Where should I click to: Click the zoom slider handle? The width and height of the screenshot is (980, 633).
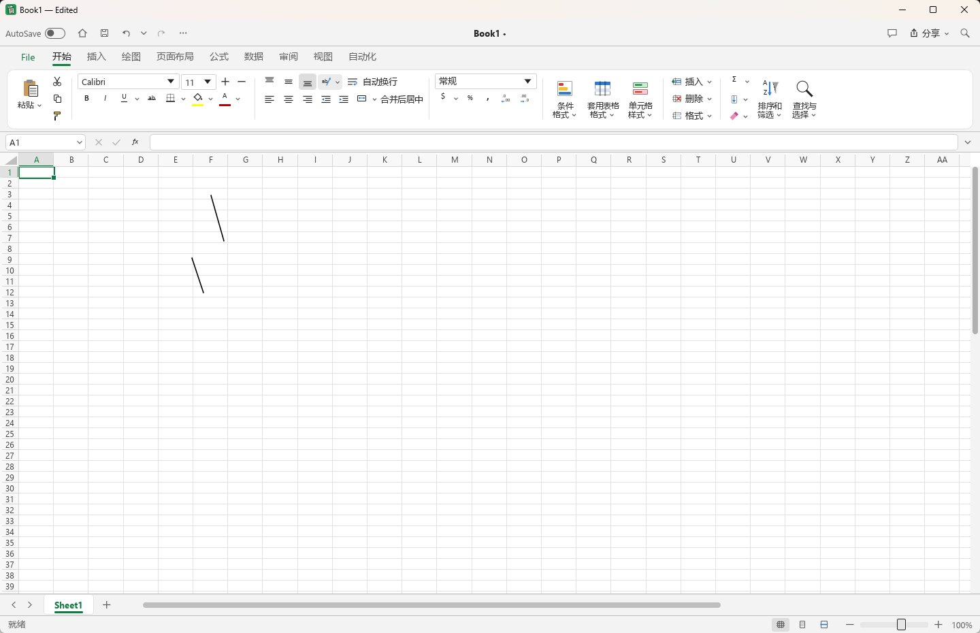(902, 625)
